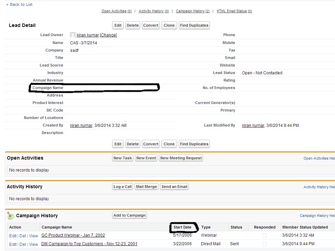Click bottom Convert button
This screenshot has width=335, height=251.
[151, 144]
